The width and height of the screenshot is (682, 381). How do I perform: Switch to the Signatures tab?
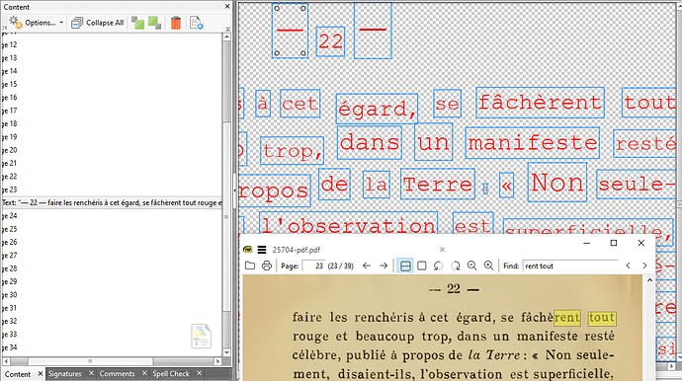coord(65,374)
